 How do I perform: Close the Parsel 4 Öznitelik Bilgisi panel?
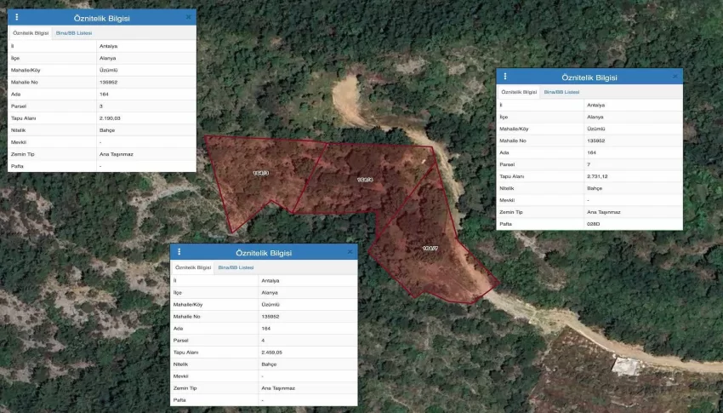tap(350, 252)
